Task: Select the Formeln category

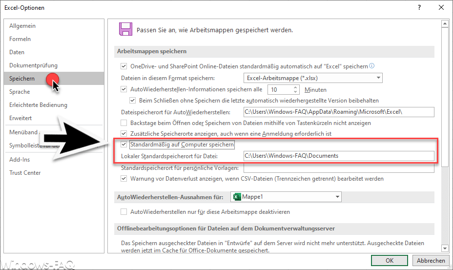Action: (54, 39)
